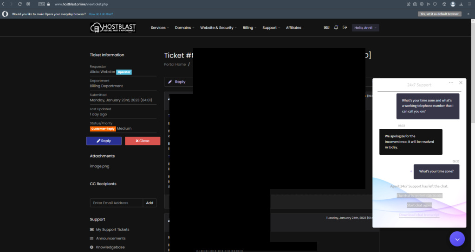Click the Portal Home breadcrumb

[x=175, y=64]
